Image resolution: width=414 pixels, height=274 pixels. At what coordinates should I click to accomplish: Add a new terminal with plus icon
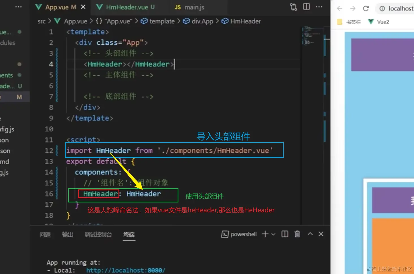pos(265,234)
